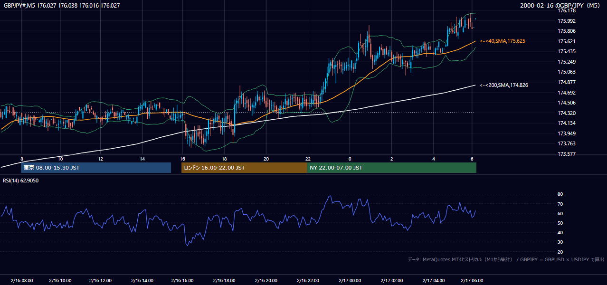
Task: Click RSI scale value 40
Action: [560, 232]
